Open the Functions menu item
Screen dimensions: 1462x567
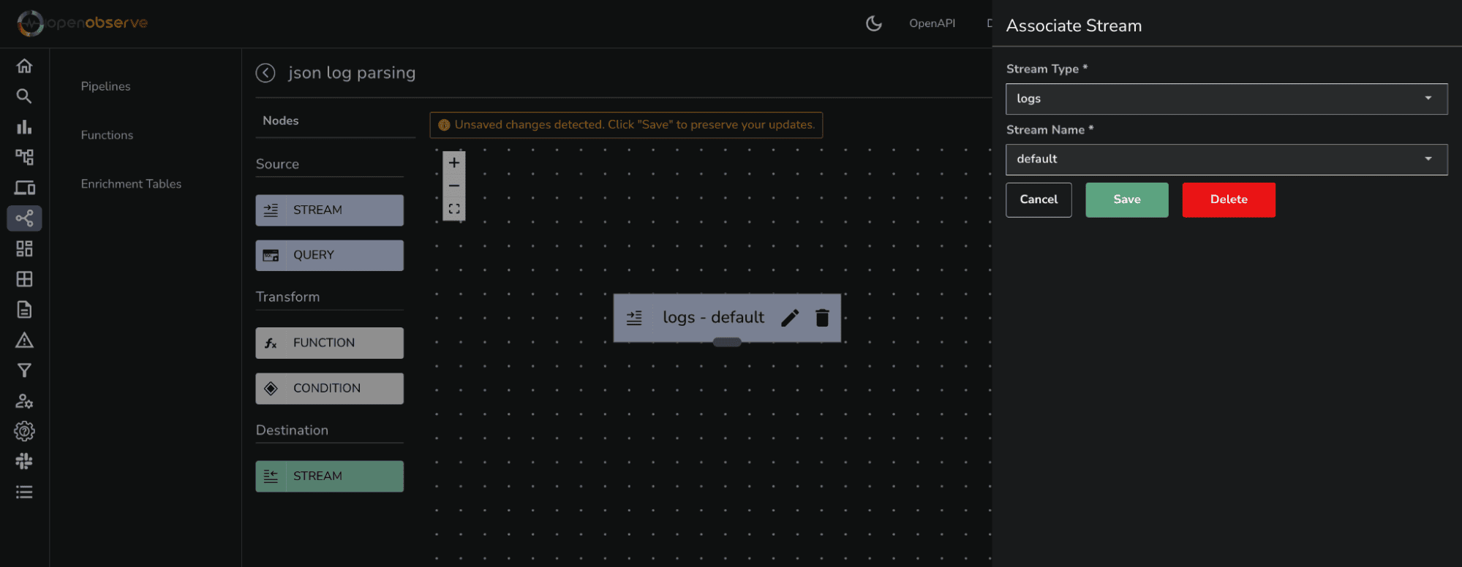pyautogui.click(x=108, y=135)
